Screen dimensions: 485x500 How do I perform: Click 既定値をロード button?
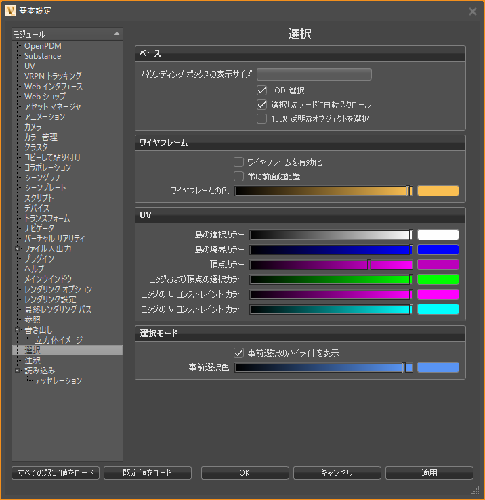point(148,473)
